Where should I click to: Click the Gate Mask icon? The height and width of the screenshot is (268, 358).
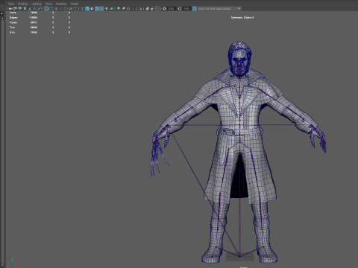(x=61, y=9)
